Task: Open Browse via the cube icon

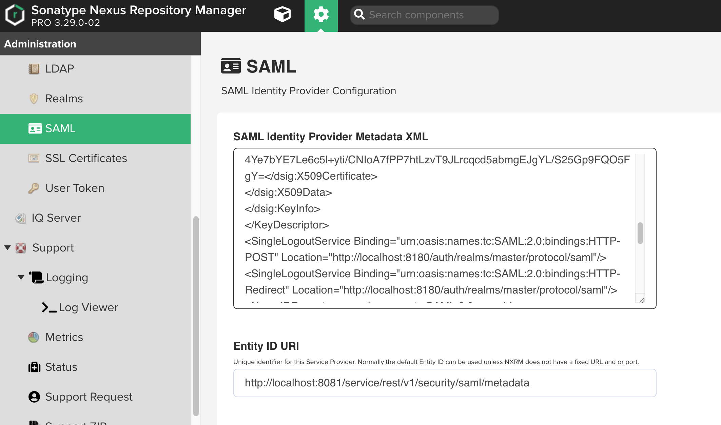Action: click(x=282, y=15)
